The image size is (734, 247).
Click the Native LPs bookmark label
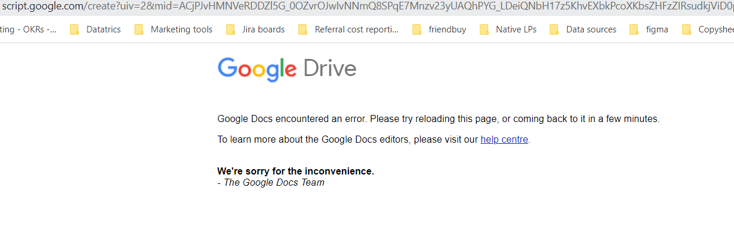click(516, 29)
